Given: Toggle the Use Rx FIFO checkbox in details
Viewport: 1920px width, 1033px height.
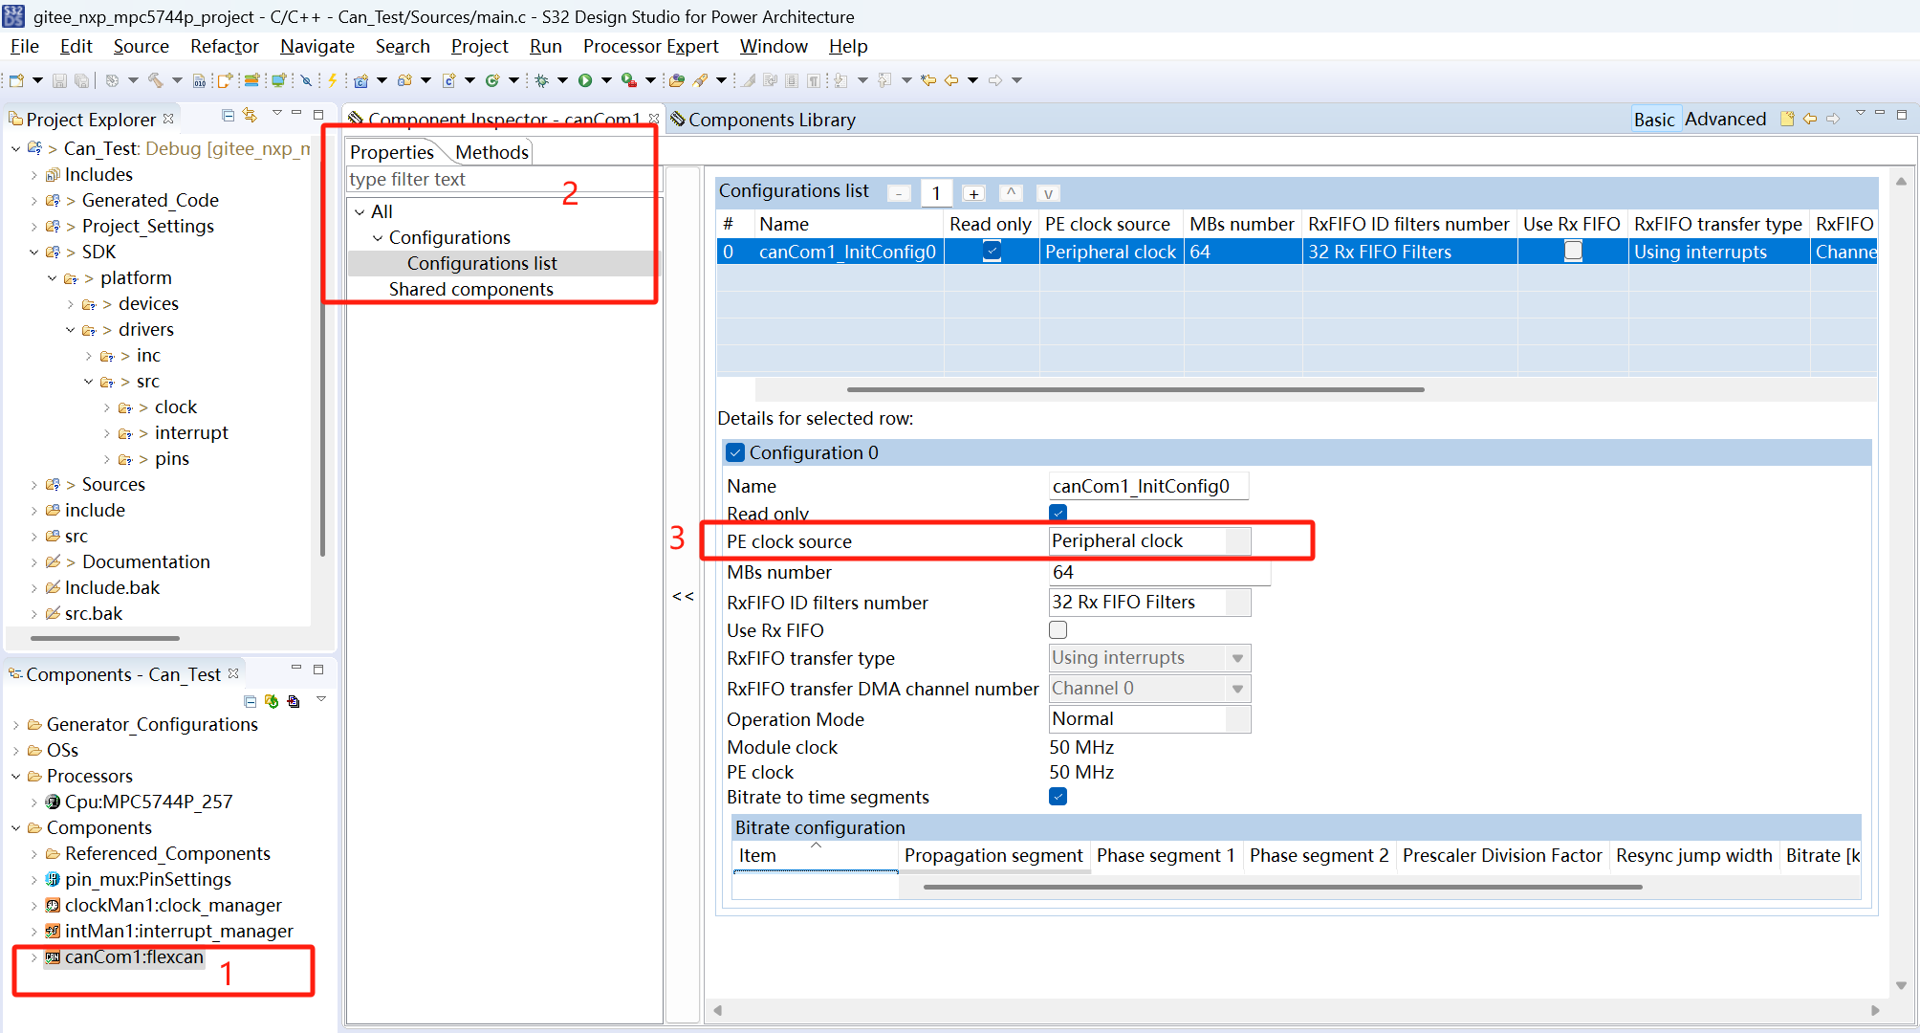Looking at the screenshot, I should pos(1058,630).
